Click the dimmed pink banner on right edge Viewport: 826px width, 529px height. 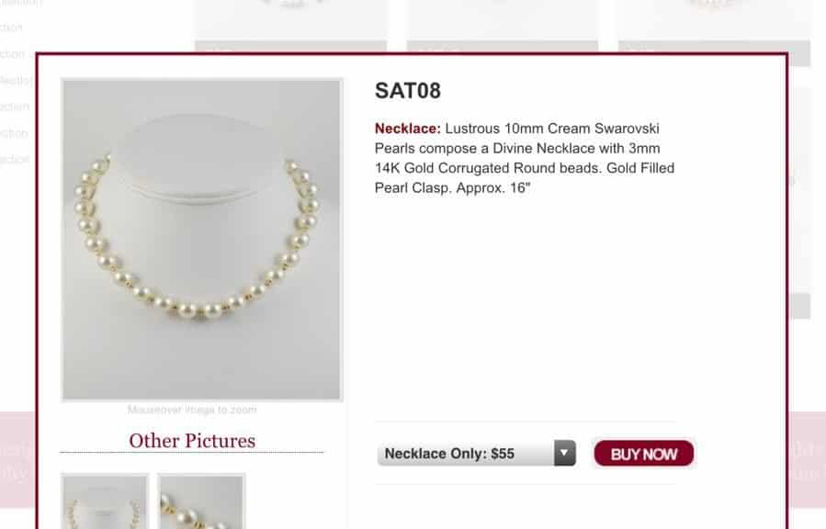coord(807,459)
